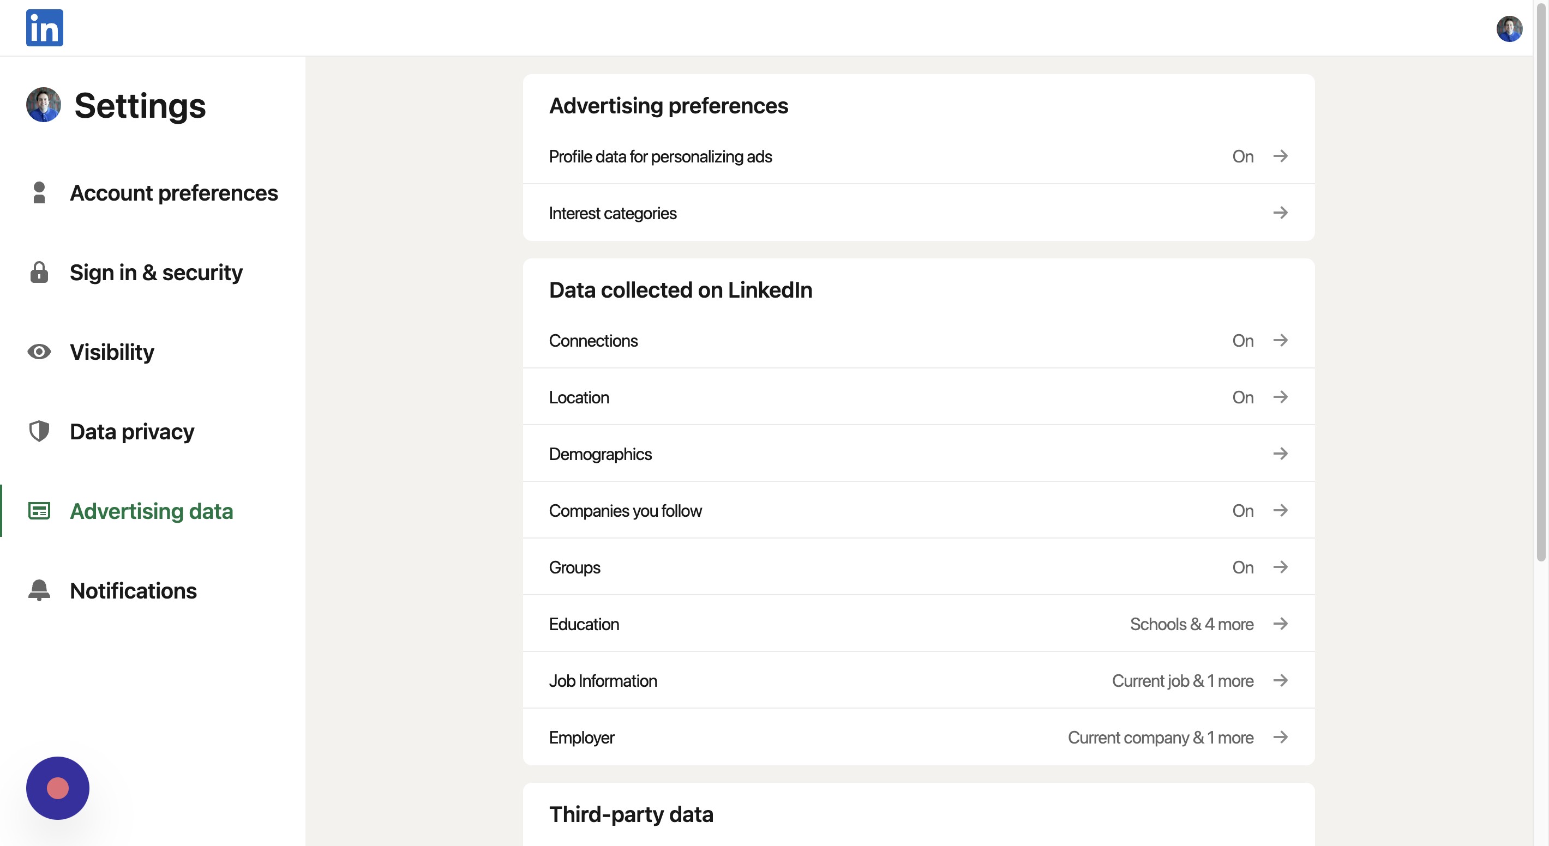Open the Visibility settings section
Viewport: 1549px width, 846px height.
tap(112, 352)
